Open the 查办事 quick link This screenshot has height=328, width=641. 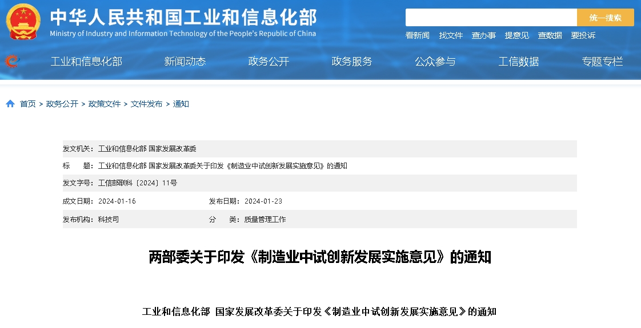[484, 35]
